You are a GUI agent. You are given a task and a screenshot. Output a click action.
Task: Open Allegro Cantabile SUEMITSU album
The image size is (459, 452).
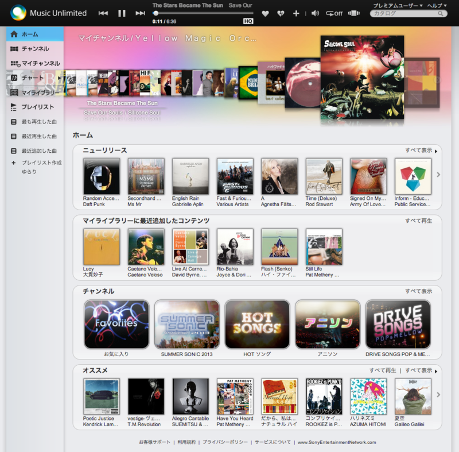point(190,396)
